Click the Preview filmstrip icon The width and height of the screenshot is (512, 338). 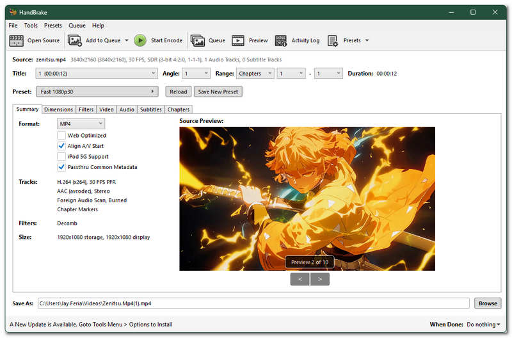click(x=238, y=40)
